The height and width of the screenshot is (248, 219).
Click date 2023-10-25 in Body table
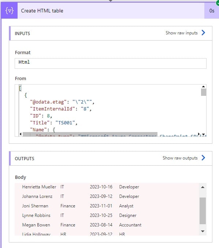[101, 215]
